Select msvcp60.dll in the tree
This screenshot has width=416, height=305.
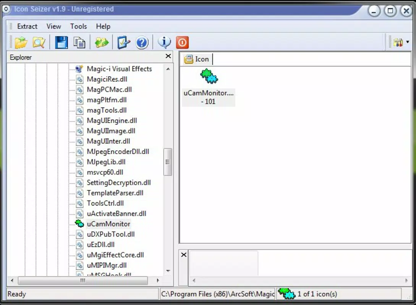click(x=105, y=172)
